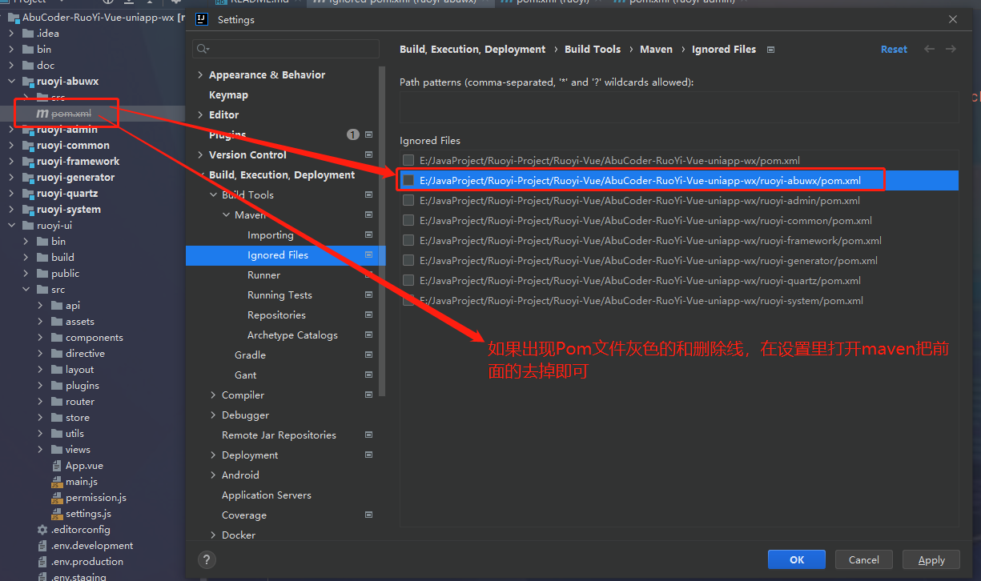The image size is (981, 581).
Task: Select .env.development in the project tree
Action: click(92, 546)
